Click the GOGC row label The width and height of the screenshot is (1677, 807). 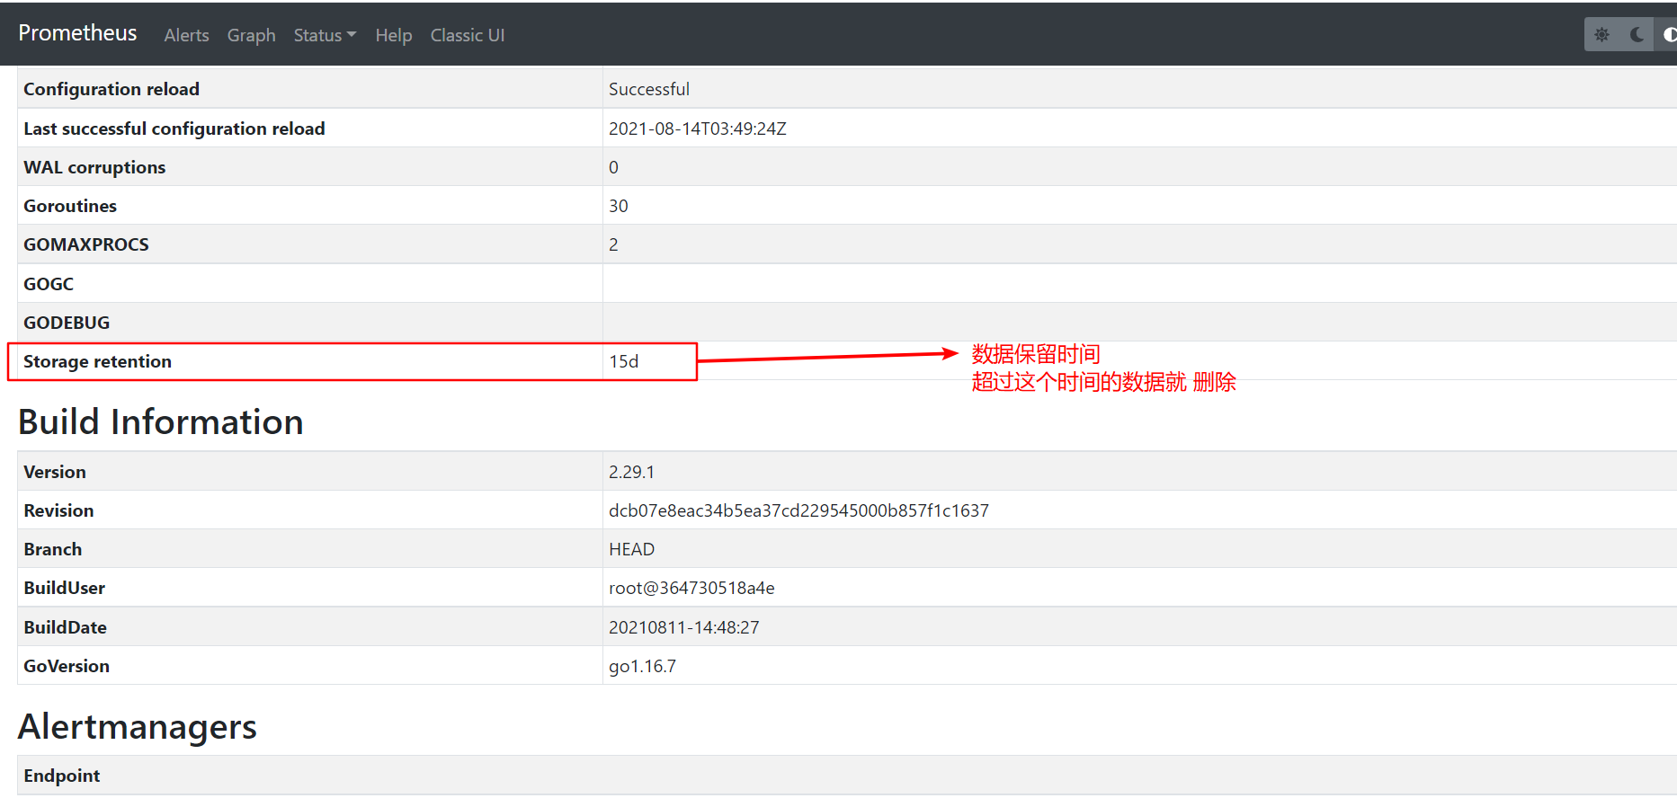click(49, 284)
